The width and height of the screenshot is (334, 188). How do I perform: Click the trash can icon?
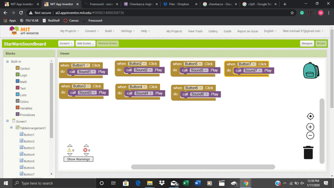pos(308,153)
